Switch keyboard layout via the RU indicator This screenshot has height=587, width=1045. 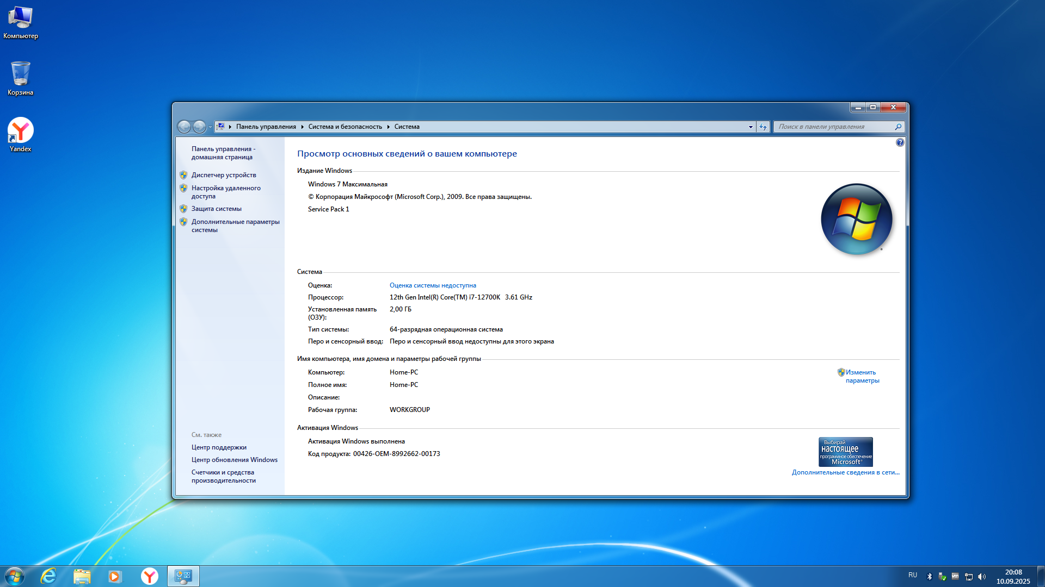tap(913, 576)
